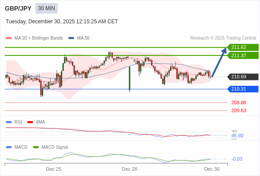Click the MACD value -0.03
The height and width of the screenshot is (176, 260).
(x=237, y=159)
